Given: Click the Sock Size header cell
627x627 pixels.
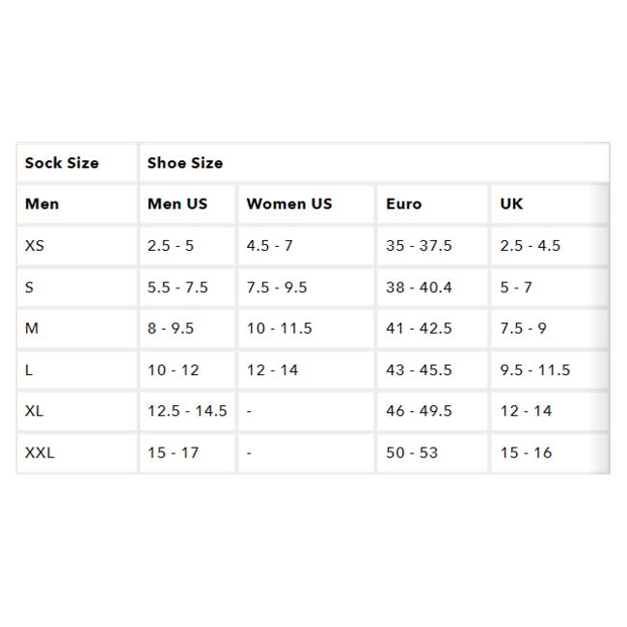Looking at the screenshot, I should click(62, 163).
